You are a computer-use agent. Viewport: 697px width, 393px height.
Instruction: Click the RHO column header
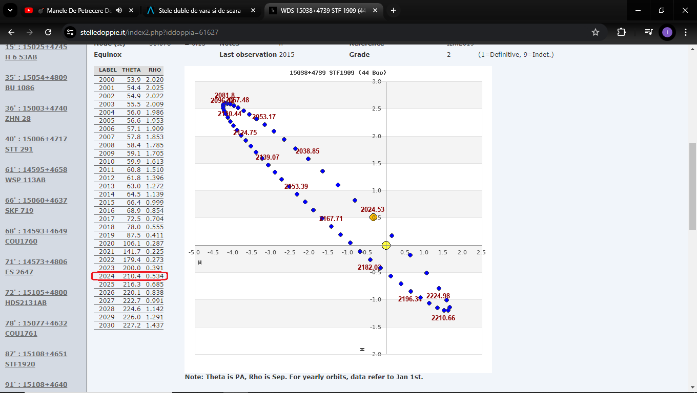click(x=155, y=70)
